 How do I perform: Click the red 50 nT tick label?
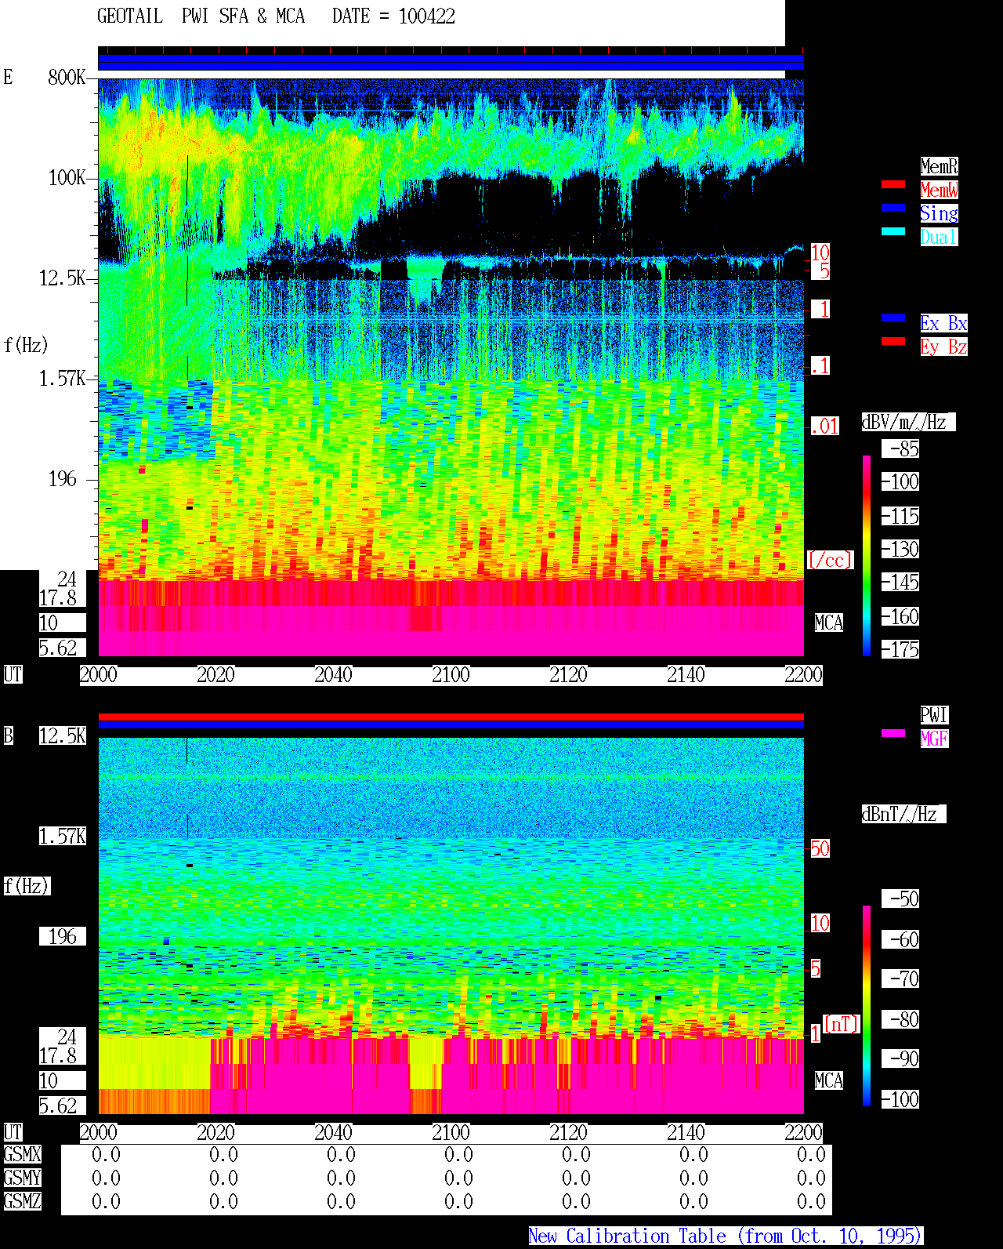pos(820,848)
